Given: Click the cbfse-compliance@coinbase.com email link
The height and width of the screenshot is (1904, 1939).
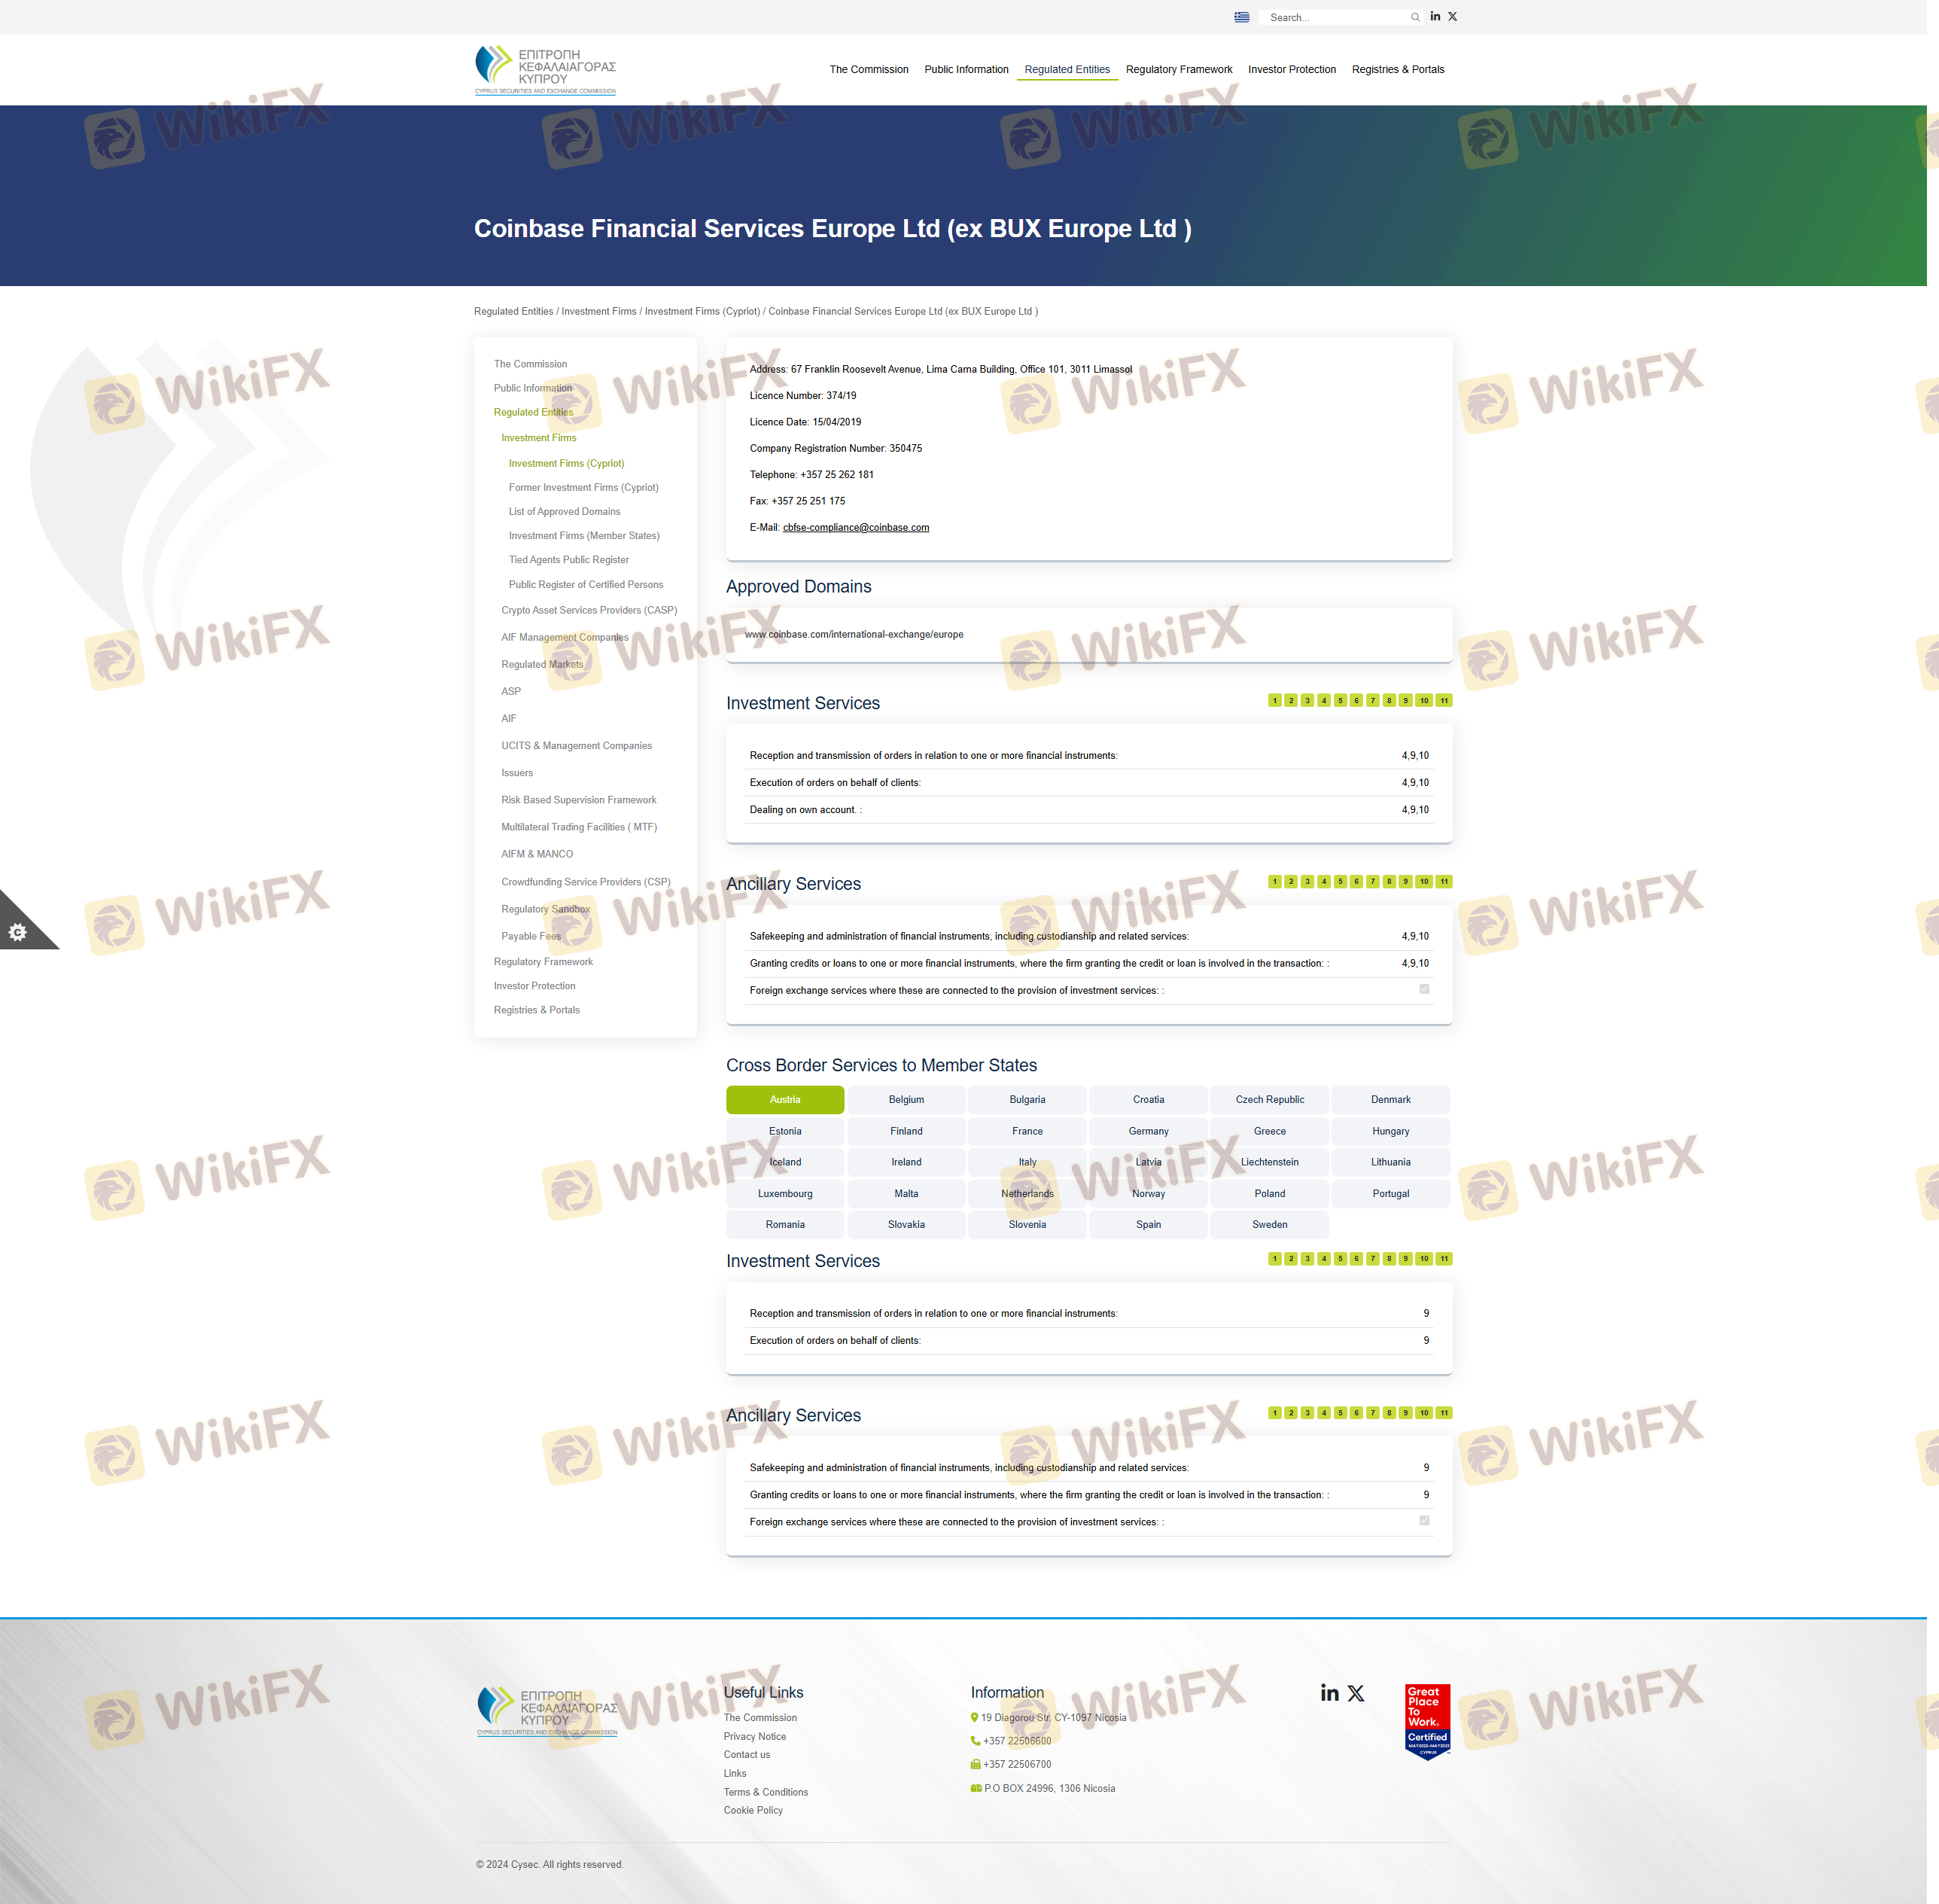Looking at the screenshot, I should 855,527.
